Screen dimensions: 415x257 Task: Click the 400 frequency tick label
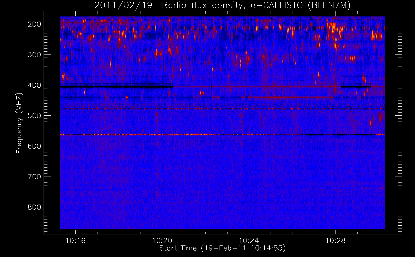click(x=34, y=85)
